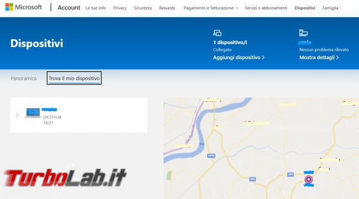Click the purple location marker on map

(309, 179)
